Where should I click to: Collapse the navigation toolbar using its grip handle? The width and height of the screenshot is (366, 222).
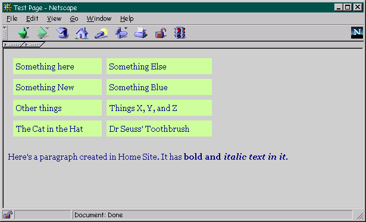[5, 33]
